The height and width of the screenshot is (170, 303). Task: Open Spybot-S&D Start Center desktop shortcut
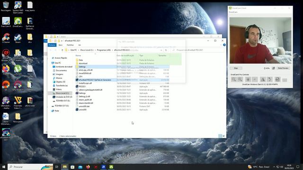click(18, 8)
